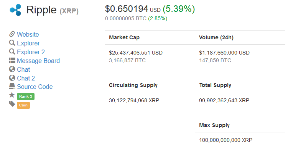
Task: Click the Ripple logo icon
Action: click(15, 10)
